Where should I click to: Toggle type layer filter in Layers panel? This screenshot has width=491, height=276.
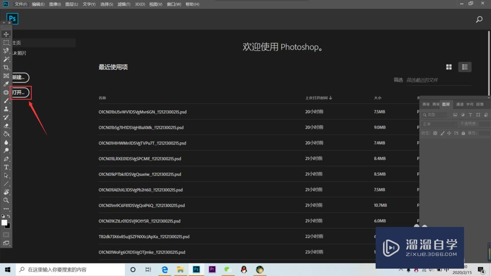(x=470, y=115)
